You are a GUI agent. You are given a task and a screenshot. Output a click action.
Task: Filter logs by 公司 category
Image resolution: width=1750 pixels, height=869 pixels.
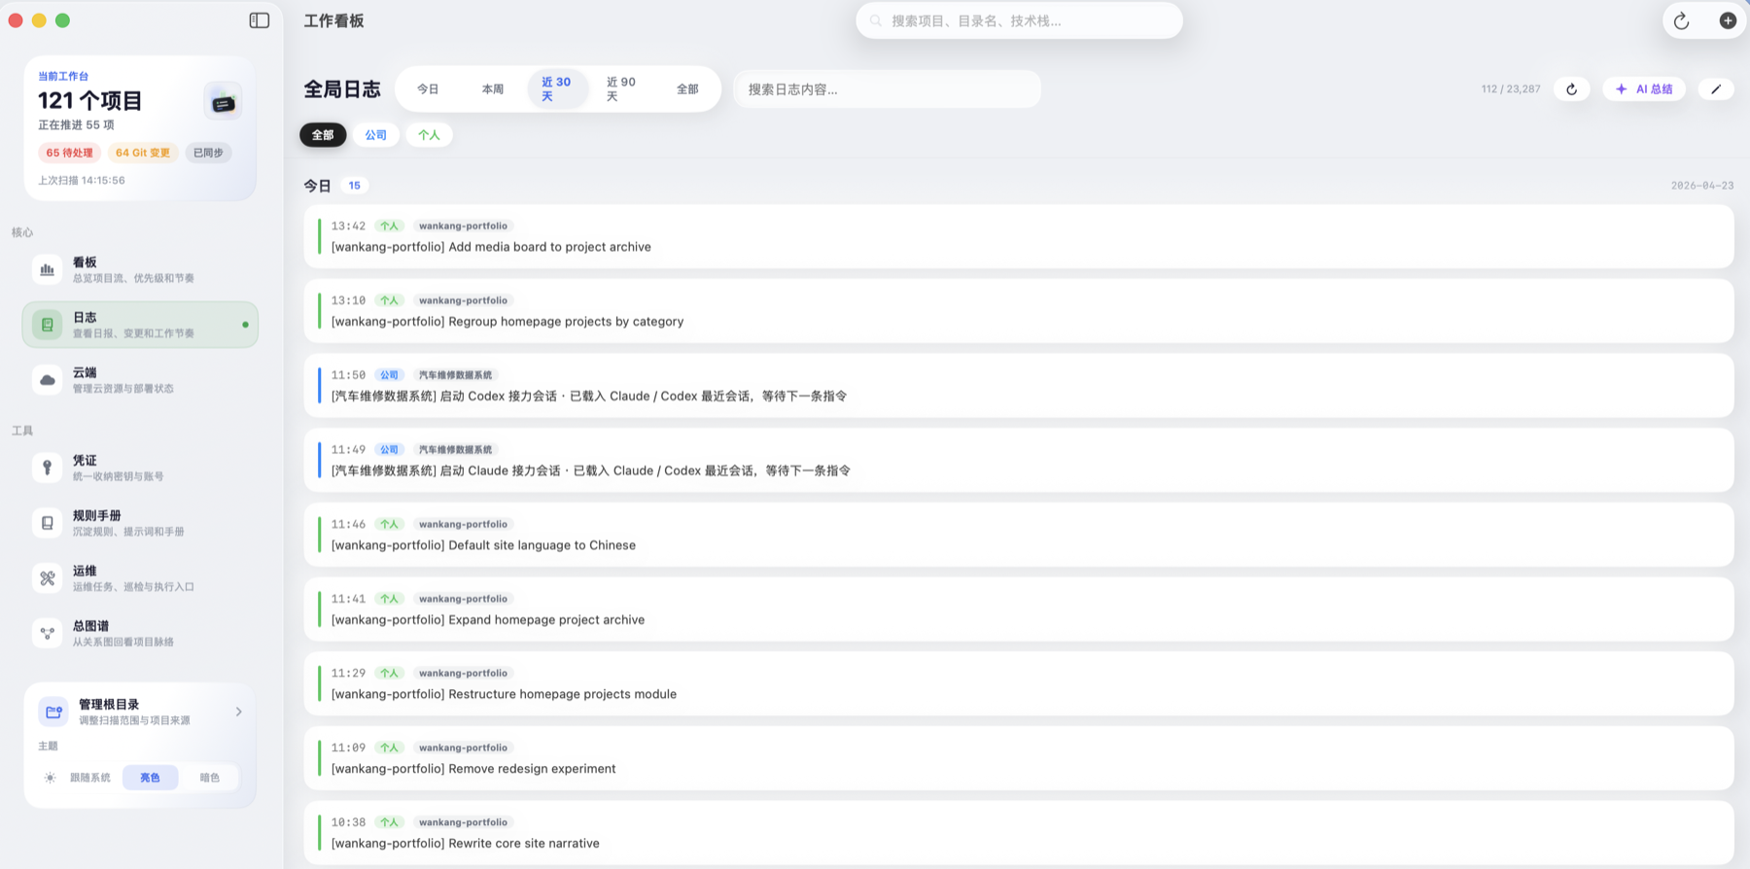click(375, 135)
